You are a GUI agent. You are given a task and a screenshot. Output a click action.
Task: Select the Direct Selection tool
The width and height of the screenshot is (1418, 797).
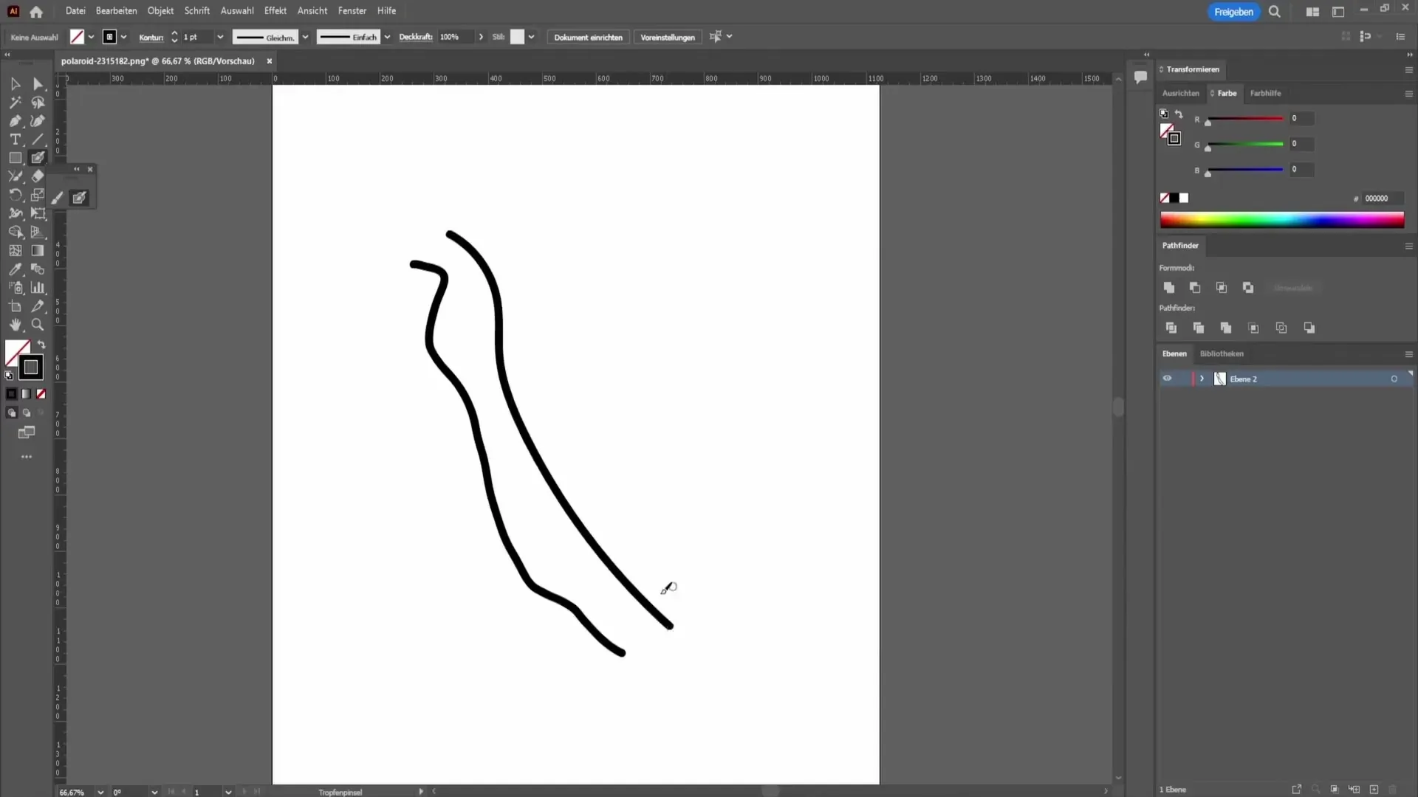(x=38, y=84)
